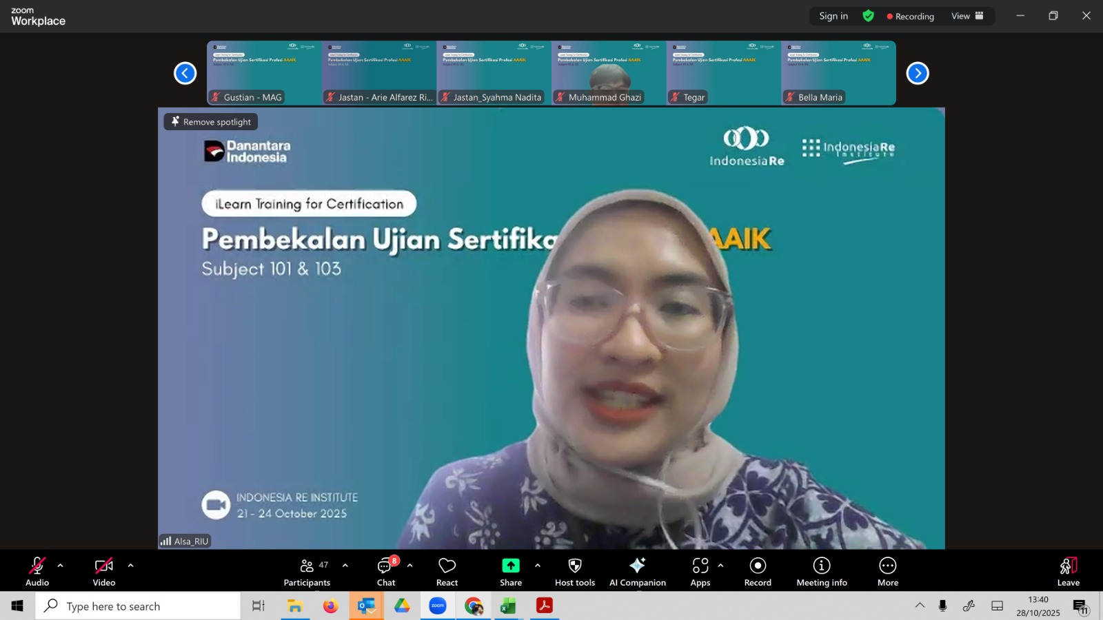Screen dimensions: 1103x620
Task: Expand share options arrow next to Share
Action: [x=538, y=566]
